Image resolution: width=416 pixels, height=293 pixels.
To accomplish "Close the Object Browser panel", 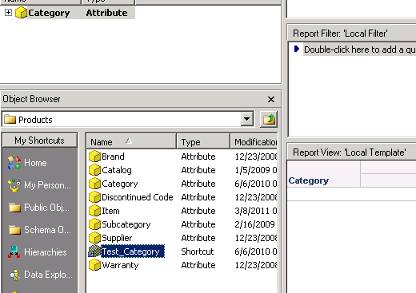I will click(271, 99).
